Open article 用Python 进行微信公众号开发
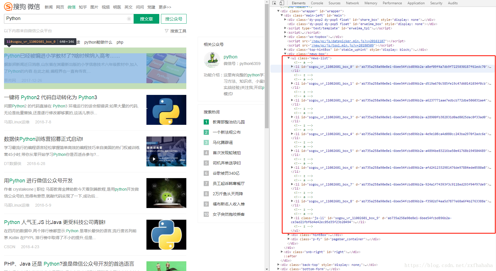Image resolution: width=496 pixels, height=271 pixels. pyautogui.click(x=38, y=181)
